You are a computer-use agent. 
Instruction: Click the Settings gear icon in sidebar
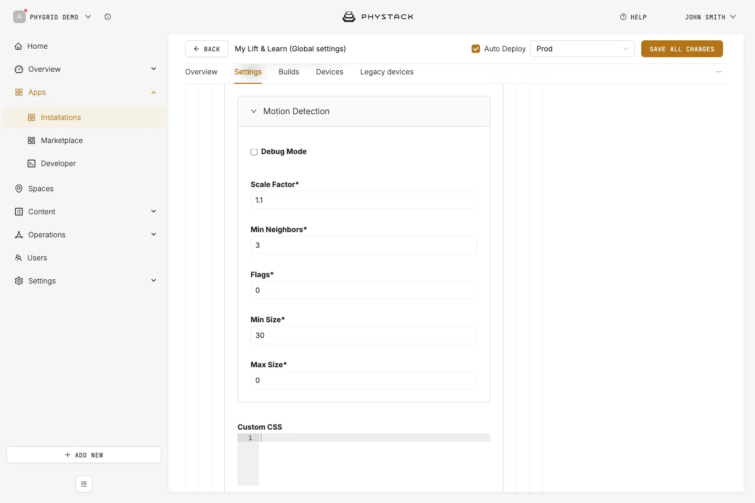pyautogui.click(x=19, y=281)
